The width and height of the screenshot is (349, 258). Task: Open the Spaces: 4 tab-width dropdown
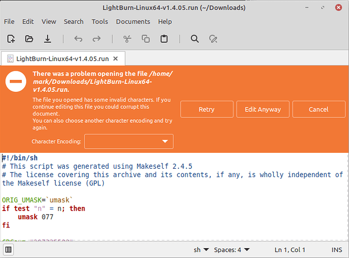[231, 250]
